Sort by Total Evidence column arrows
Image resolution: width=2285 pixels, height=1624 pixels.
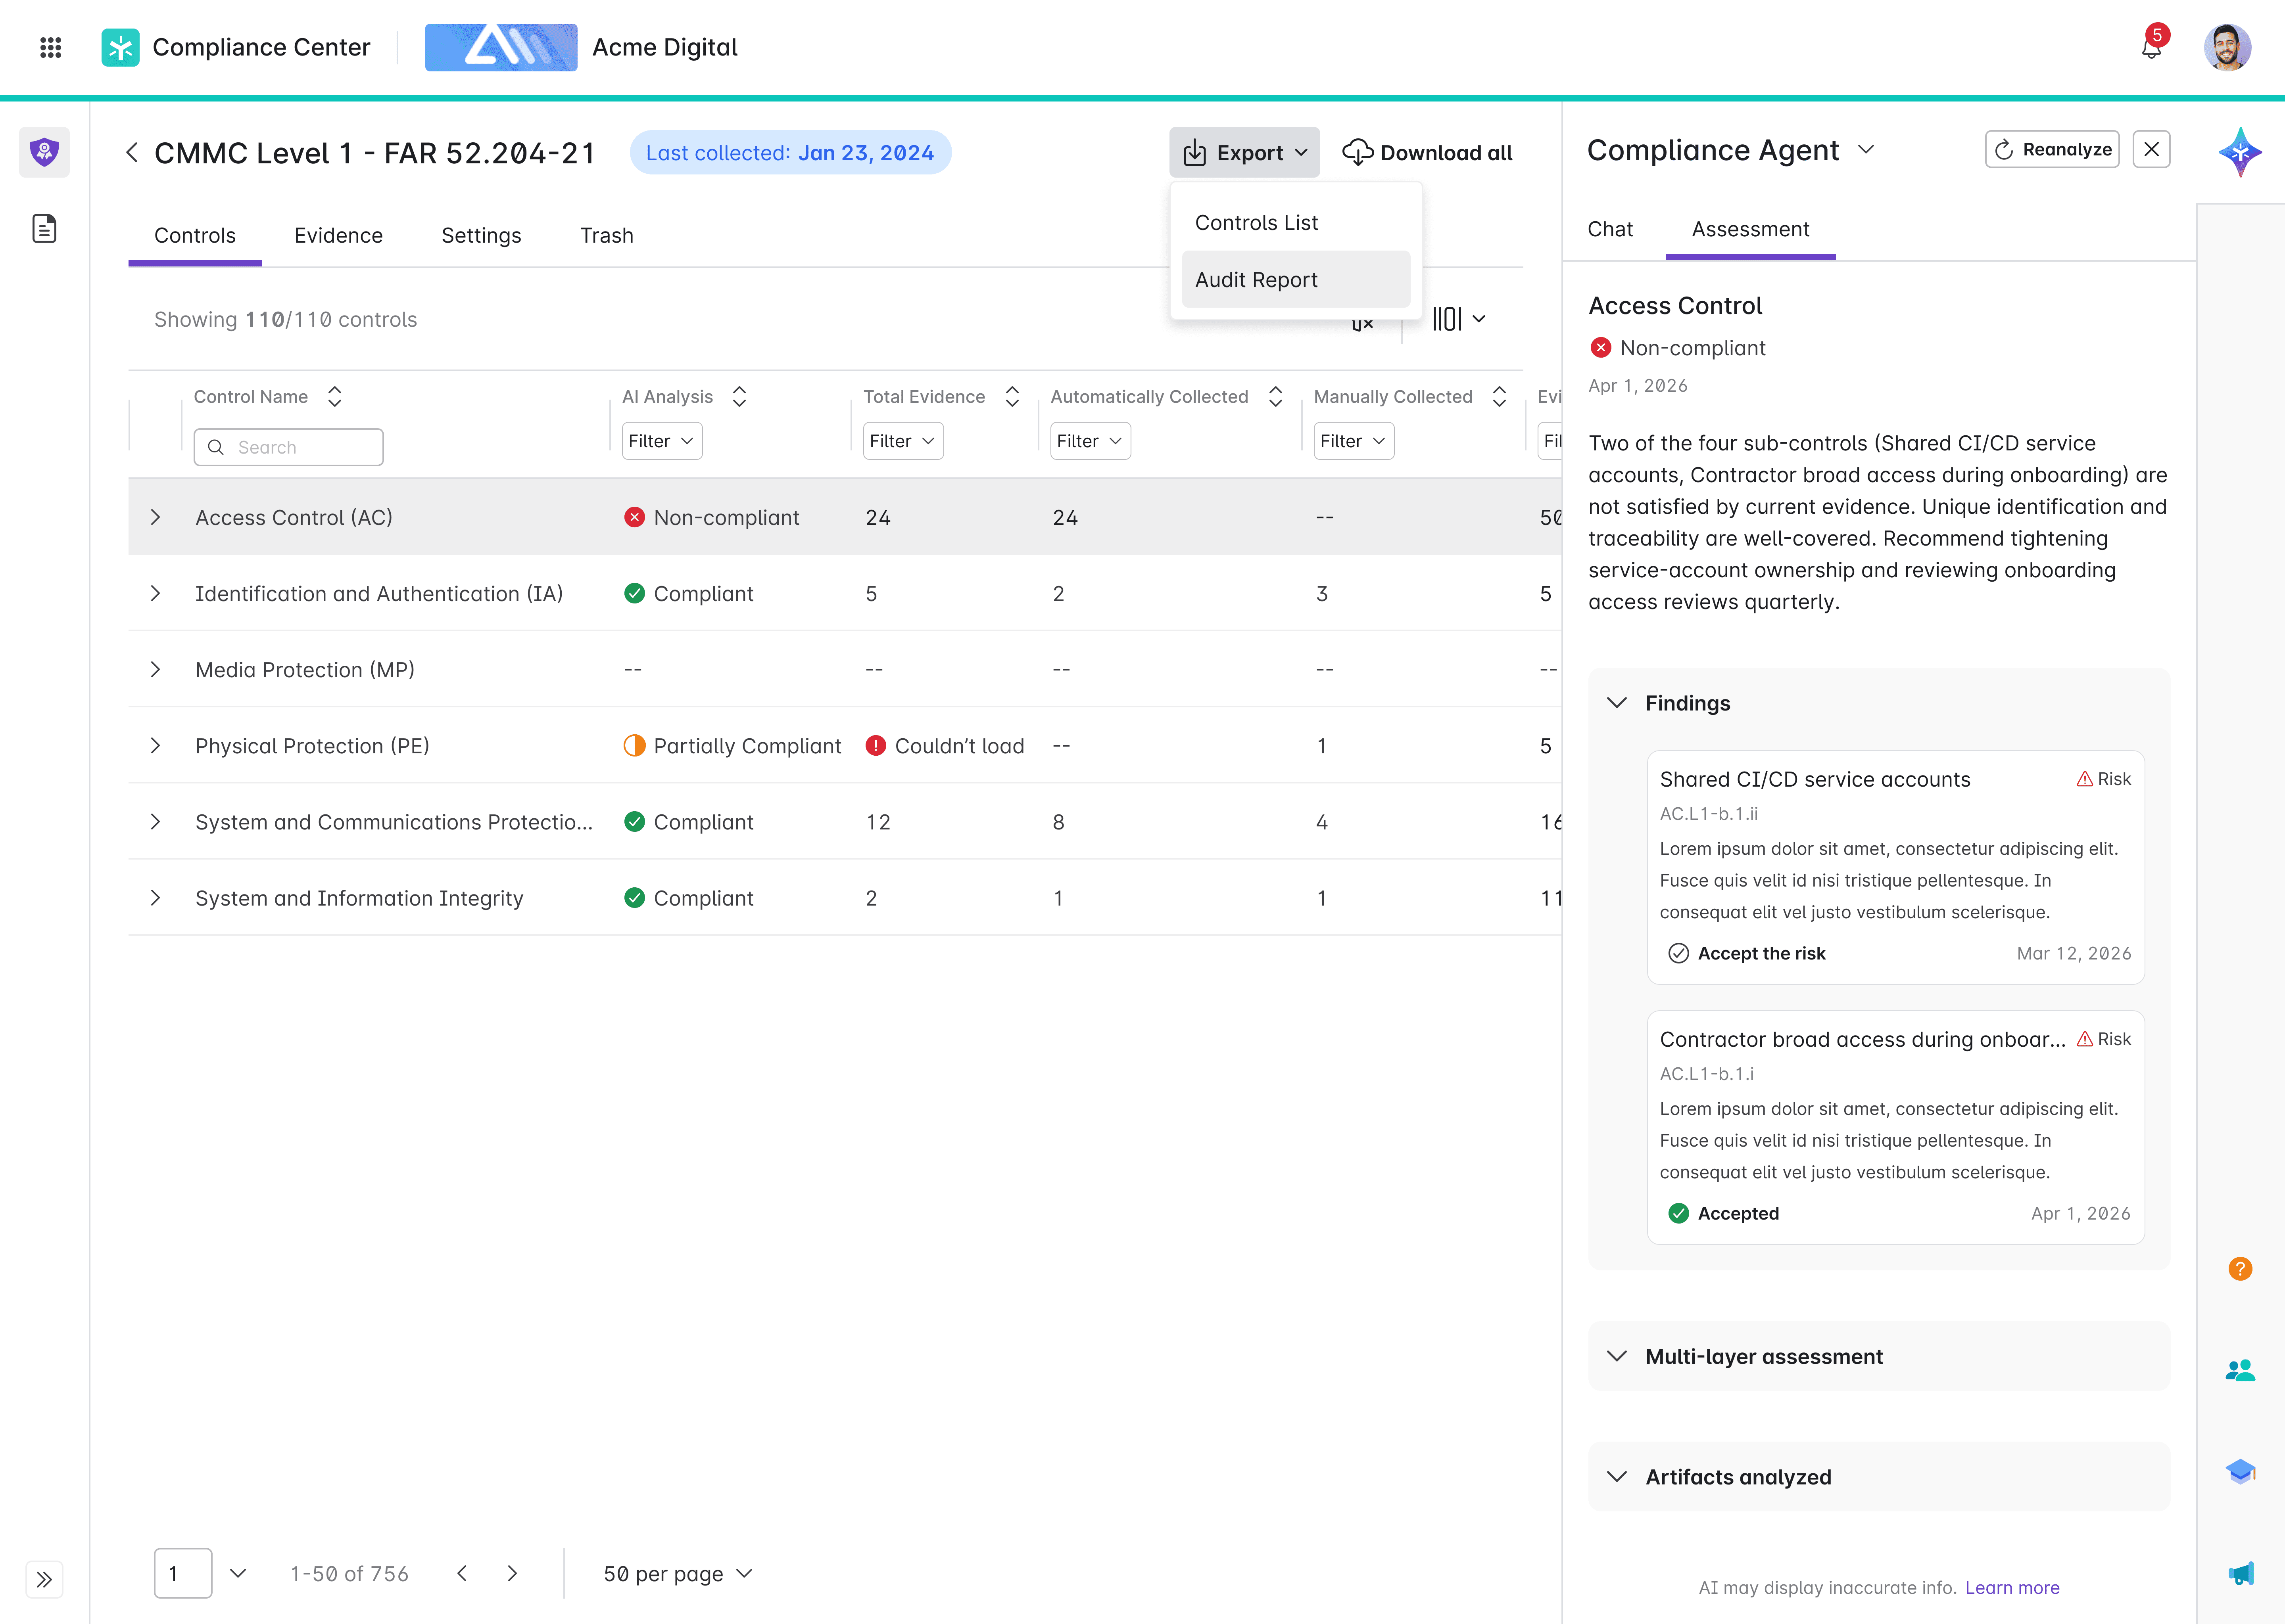1012,396
